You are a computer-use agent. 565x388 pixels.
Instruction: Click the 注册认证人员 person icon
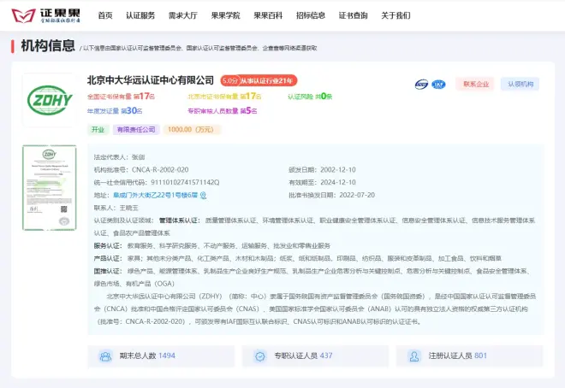[x=414, y=356]
